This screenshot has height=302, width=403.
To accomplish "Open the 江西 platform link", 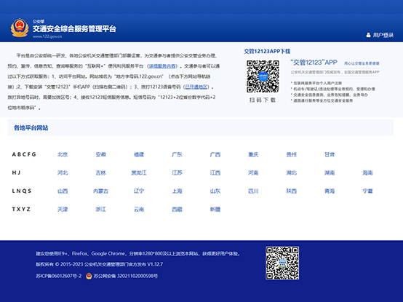I will [x=215, y=172].
